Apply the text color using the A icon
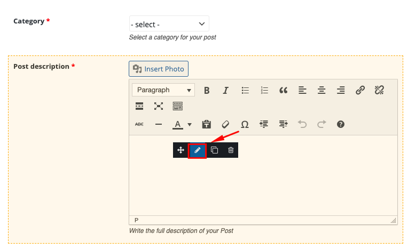Viewport: 408px width, 250px height. coord(178,125)
